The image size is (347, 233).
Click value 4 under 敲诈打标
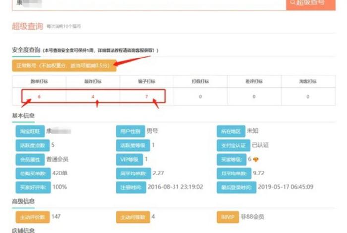click(93, 97)
